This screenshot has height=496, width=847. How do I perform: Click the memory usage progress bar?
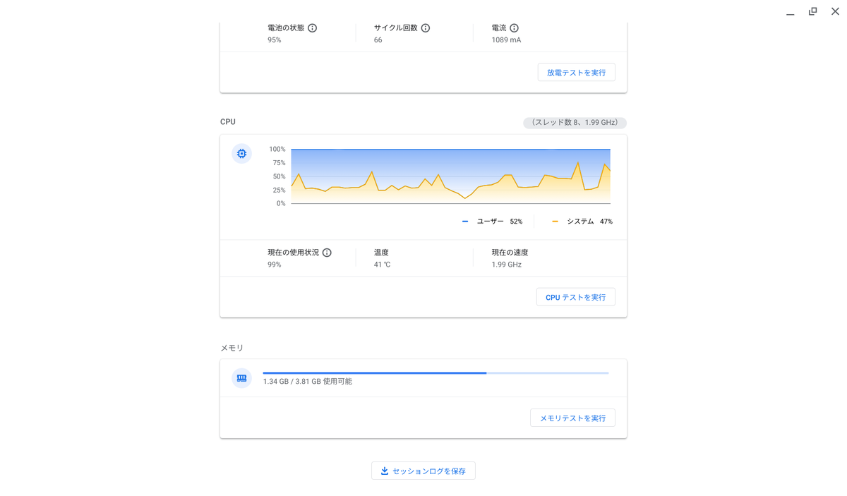[x=435, y=373]
